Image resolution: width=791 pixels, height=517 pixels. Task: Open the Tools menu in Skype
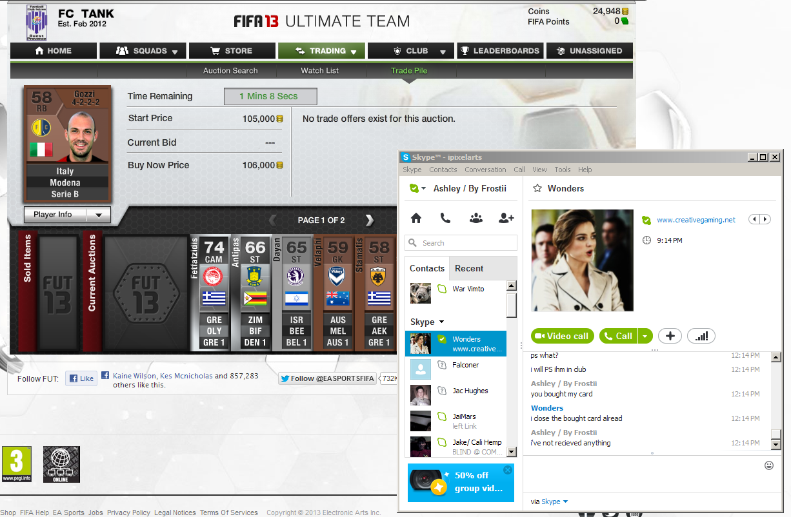pos(563,170)
